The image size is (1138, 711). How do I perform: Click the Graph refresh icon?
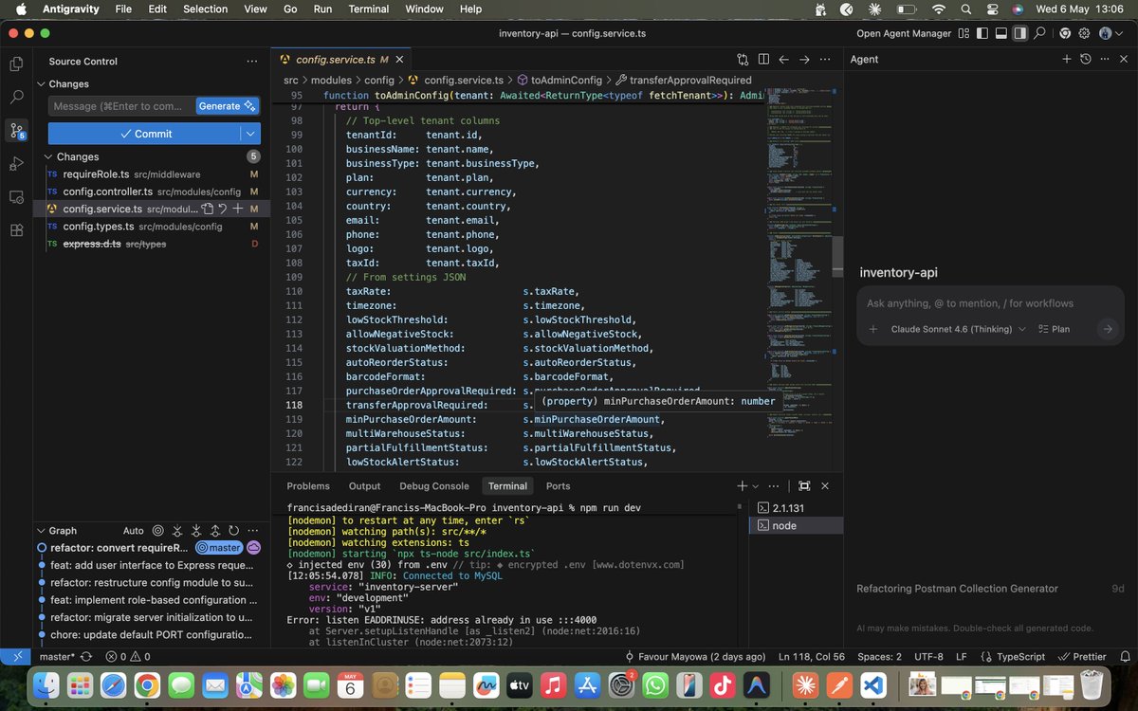(x=233, y=531)
